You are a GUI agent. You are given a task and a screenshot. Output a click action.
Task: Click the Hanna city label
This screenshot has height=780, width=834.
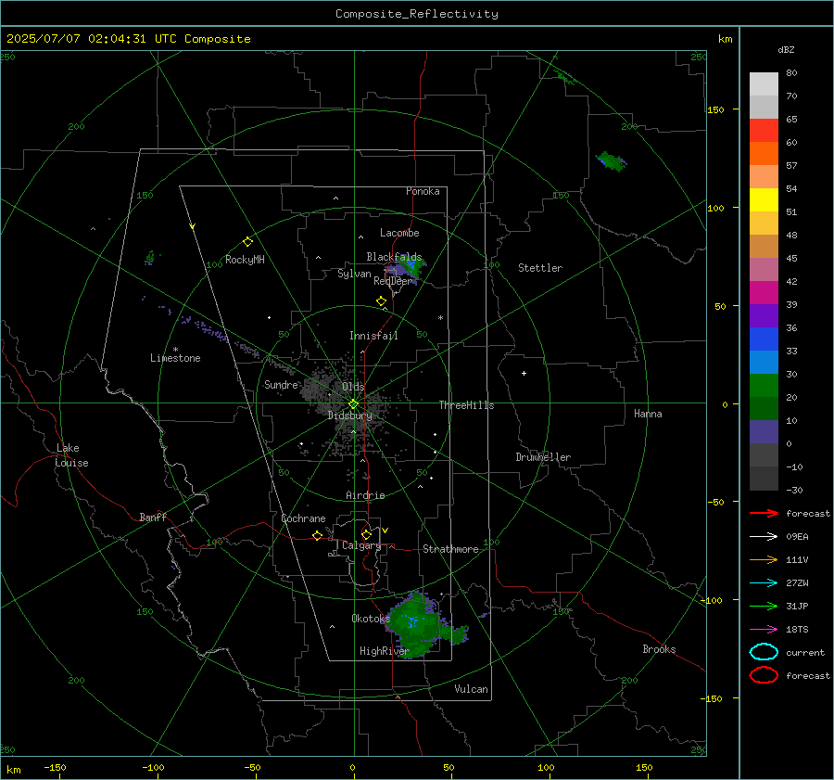tap(648, 414)
